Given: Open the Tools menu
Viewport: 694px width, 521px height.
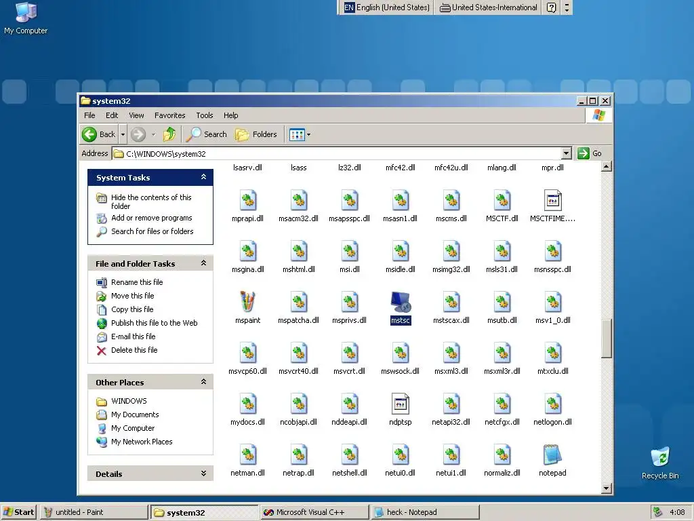Looking at the screenshot, I should coord(205,115).
